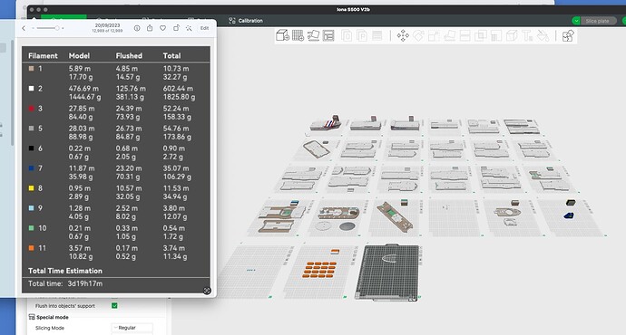Click the Add object cube icon
626x335 pixels.
(283, 35)
